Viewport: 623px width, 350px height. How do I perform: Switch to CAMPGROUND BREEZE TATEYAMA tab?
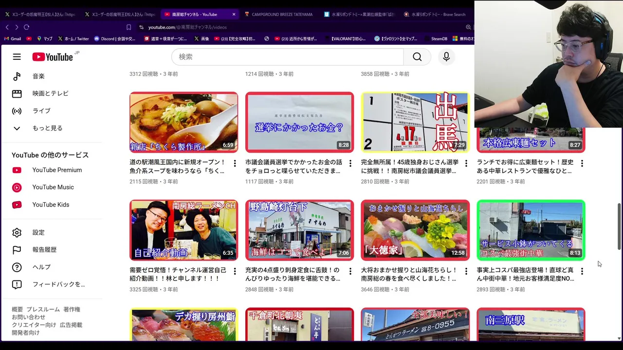(279, 15)
